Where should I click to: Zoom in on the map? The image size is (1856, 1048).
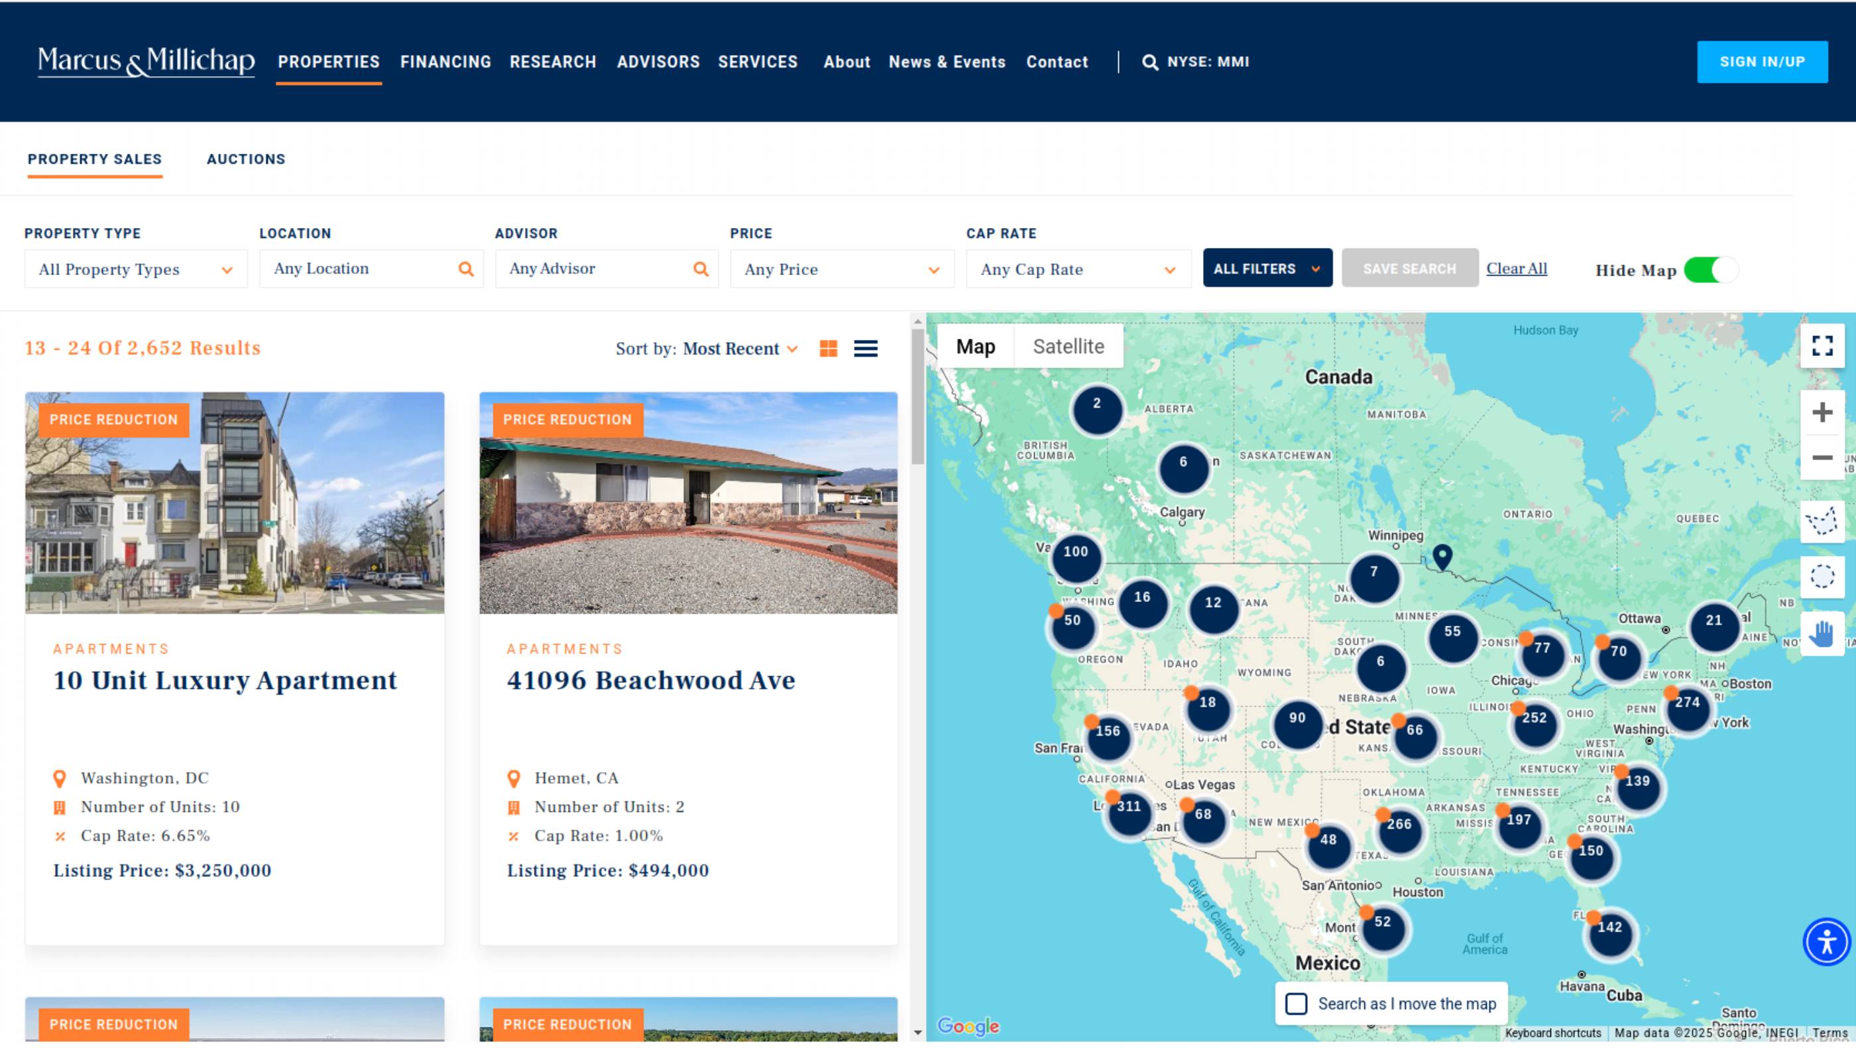pyautogui.click(x=1822, y=412)
